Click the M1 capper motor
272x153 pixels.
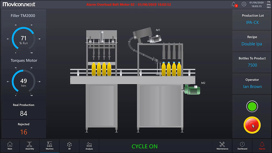(154, 39)
